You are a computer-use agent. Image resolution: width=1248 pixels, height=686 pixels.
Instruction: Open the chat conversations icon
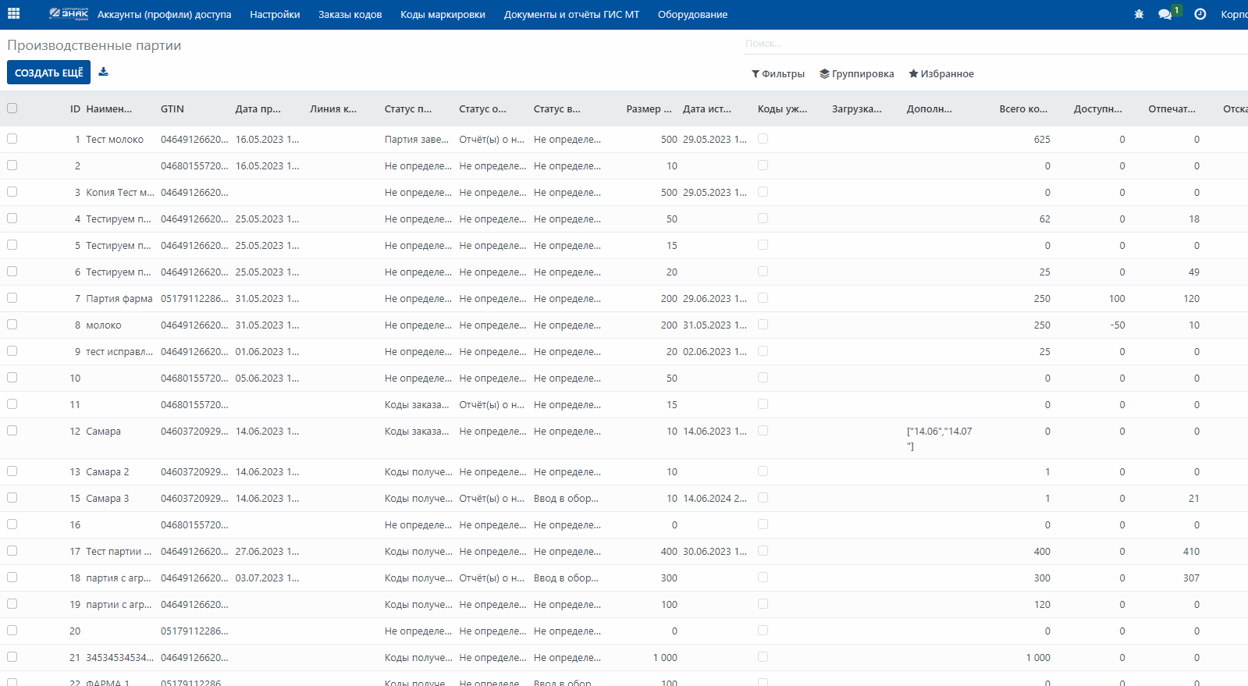click(x=1164, y=14)
